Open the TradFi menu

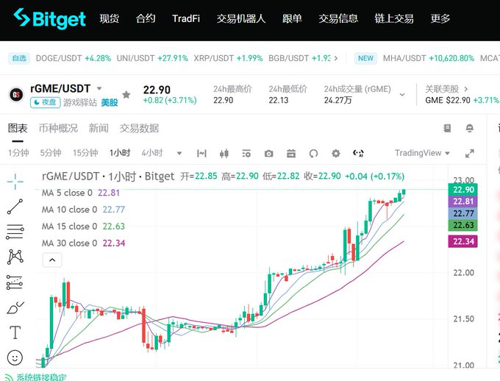coord(186,18)
